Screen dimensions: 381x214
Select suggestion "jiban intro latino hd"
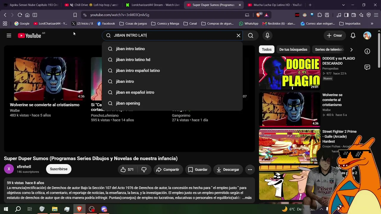tap(172, 60)
